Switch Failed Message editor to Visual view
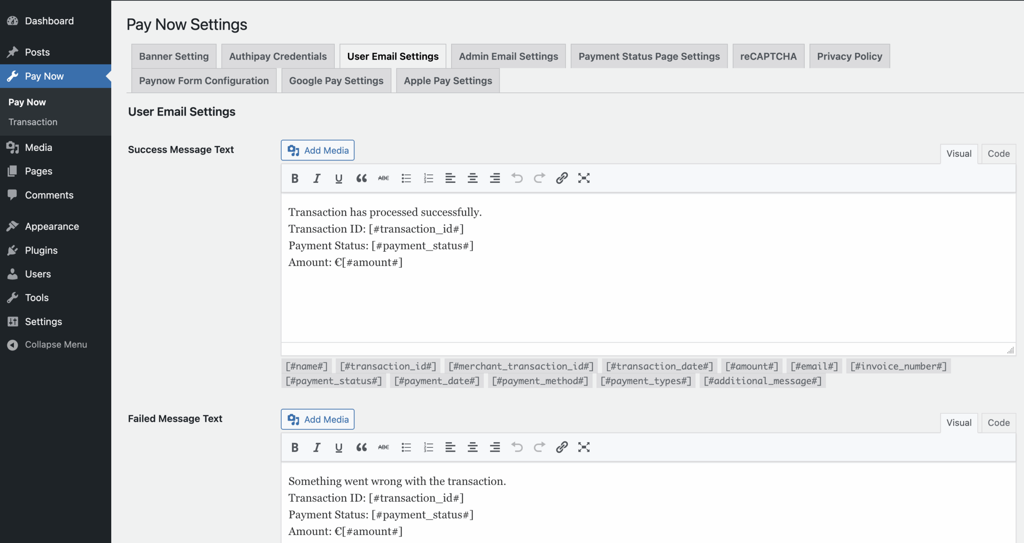Viewport: 1024px width, 543px height. point(959,423)
